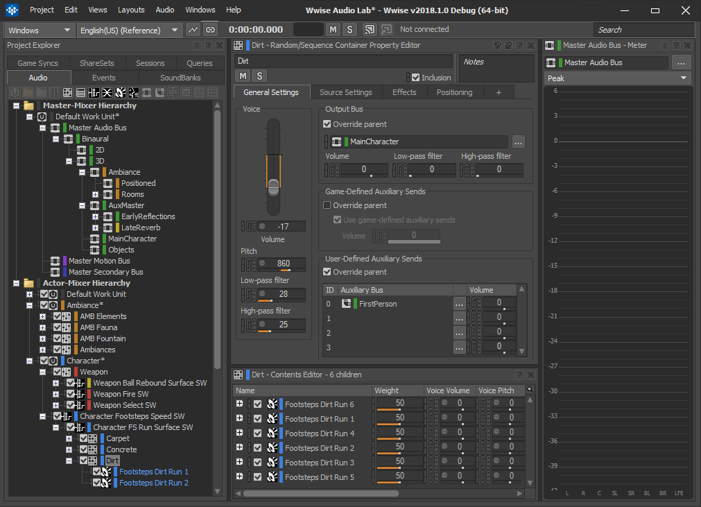Click the remote connect icon in the top toolbar
Image resolution: width=701 pixels, height=507 pixels.
click(x=370, y=30)
